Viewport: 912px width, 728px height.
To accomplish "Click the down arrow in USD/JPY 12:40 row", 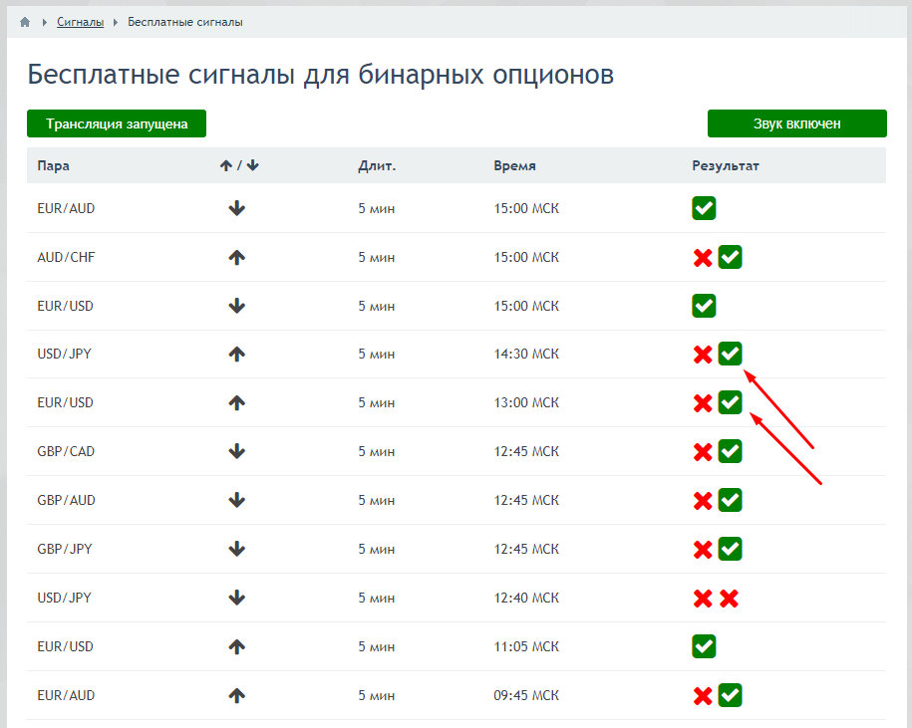I will [x=237, y=598].
